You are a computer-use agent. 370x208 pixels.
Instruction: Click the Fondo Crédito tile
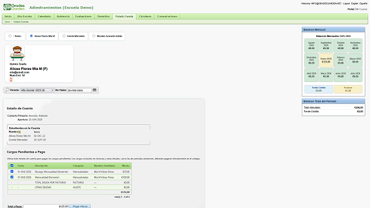pyautogui.click(x=319, y=89)
